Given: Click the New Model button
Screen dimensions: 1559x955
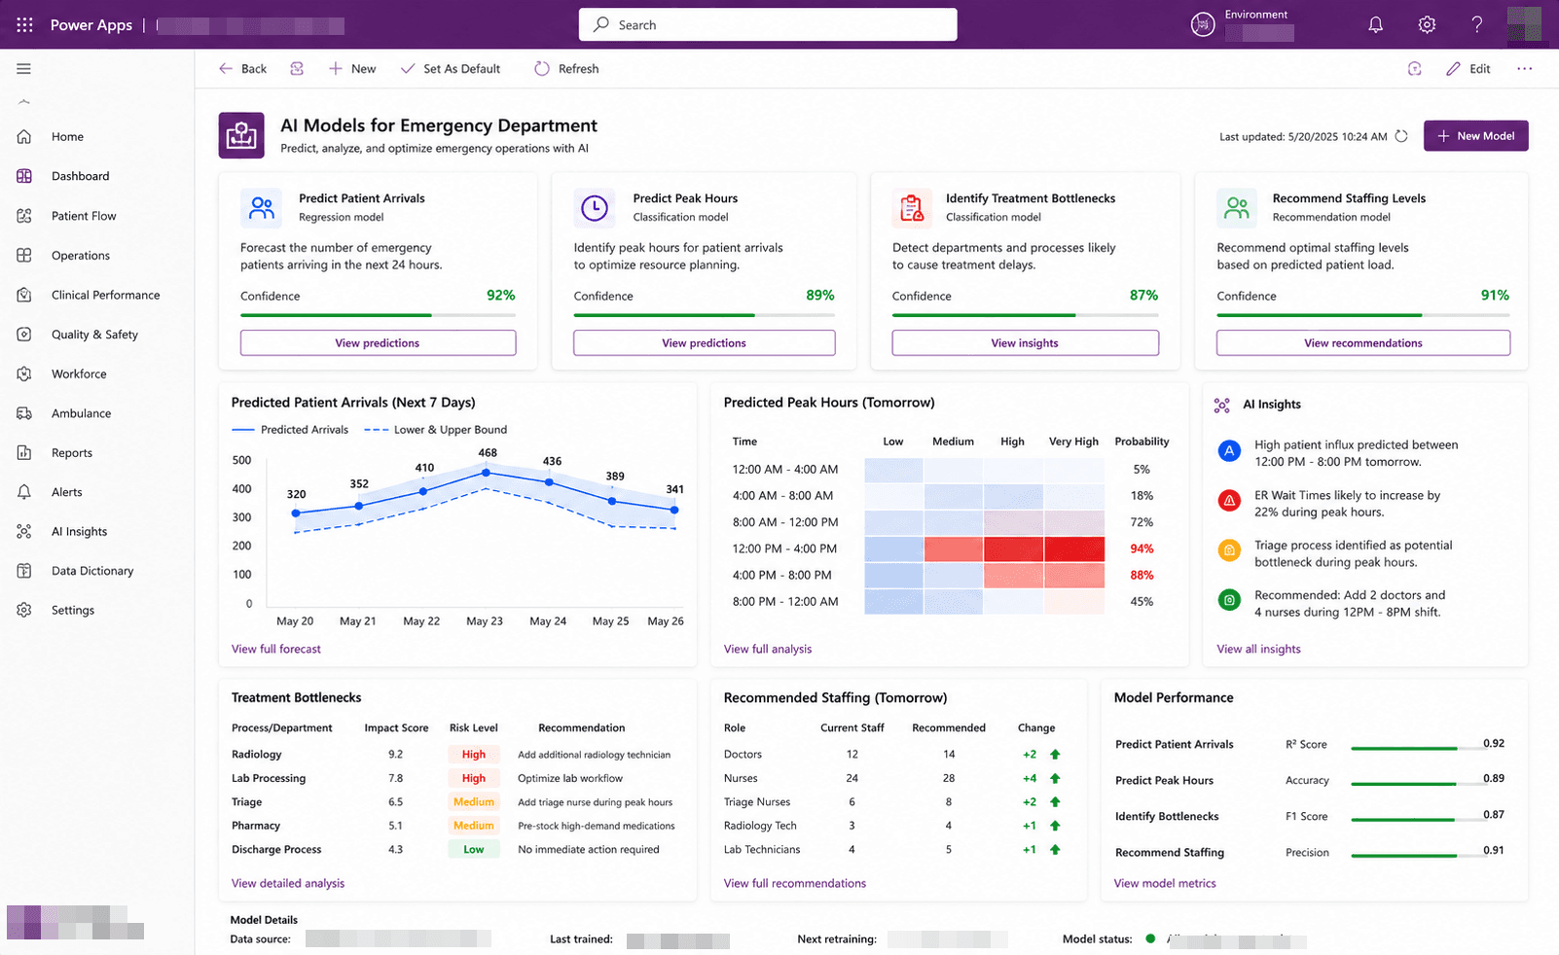Looking at the screenshot, I should (1475, 136).
